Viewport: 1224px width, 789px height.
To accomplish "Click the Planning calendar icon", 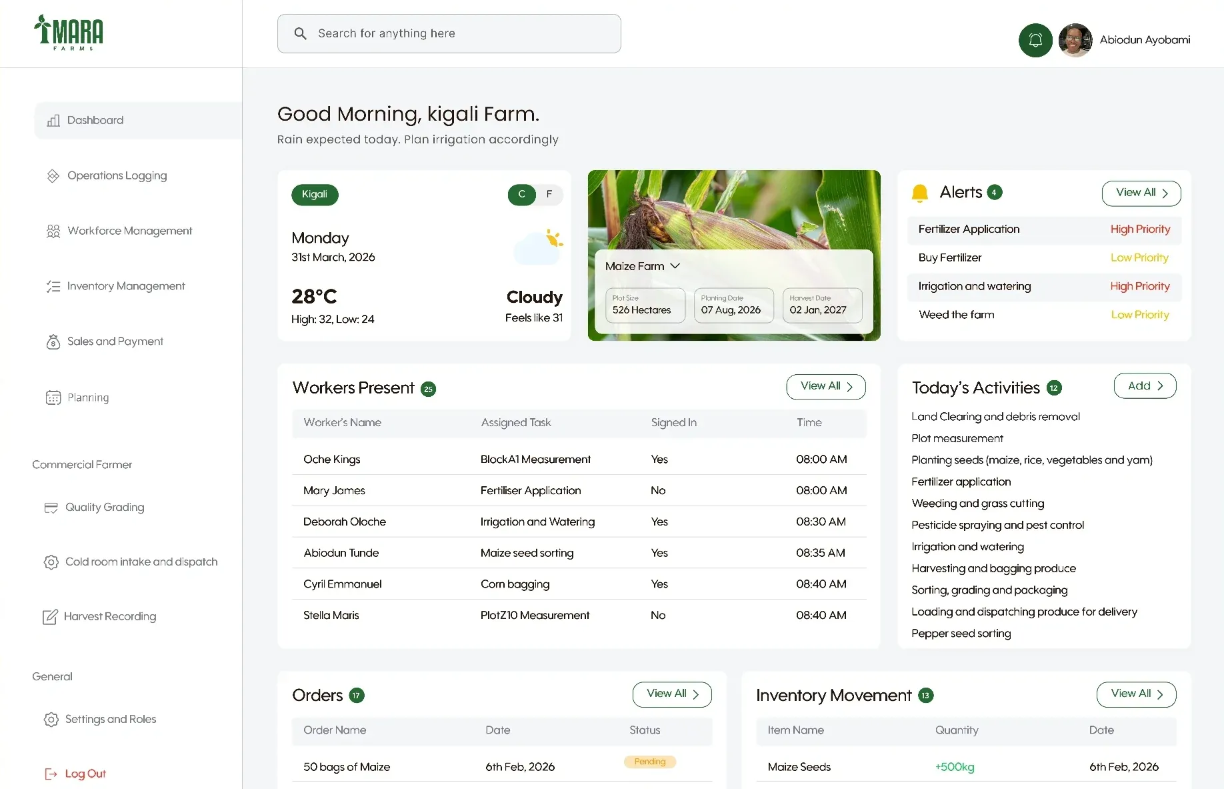I will click(53, 398).
